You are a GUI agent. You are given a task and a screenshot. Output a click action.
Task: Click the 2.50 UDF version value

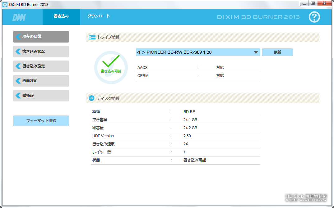(x=187, y=136)
